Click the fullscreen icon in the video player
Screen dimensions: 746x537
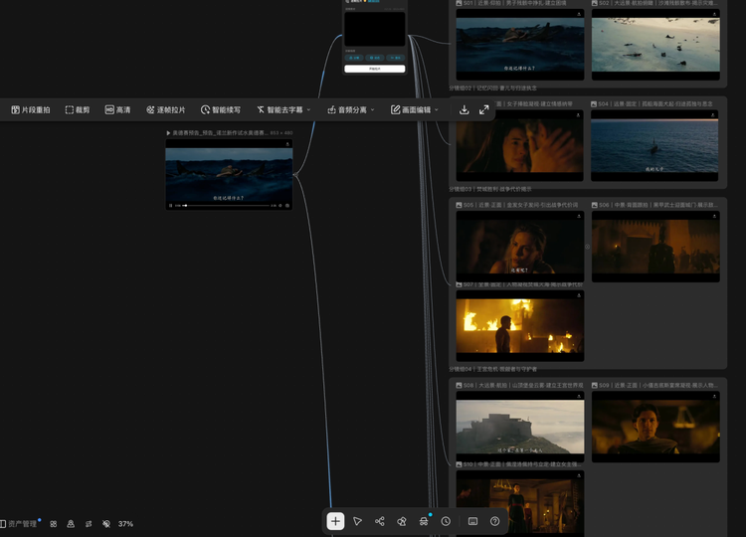point(287,206)
